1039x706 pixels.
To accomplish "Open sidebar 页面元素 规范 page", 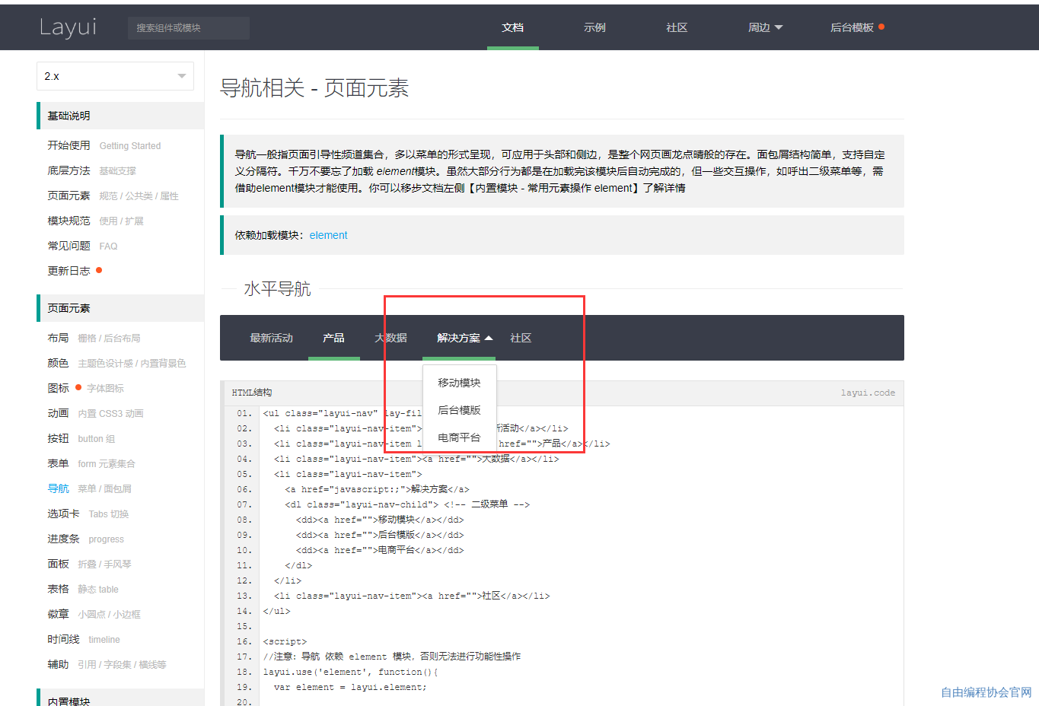I will pyautogui.click(x=113, y=196).
